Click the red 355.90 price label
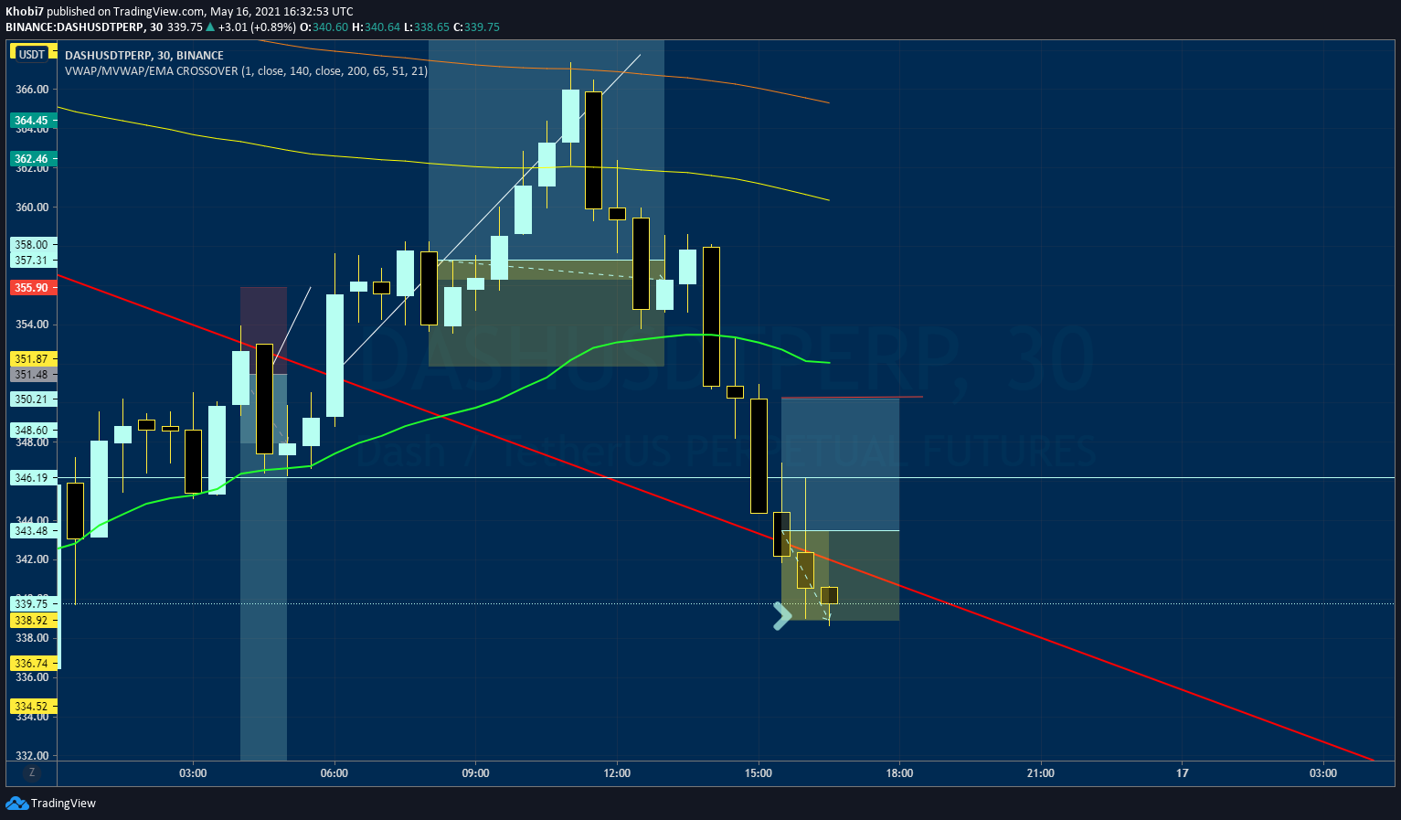This screenshot has width=1401, height=820. click(x=33, y=287)
